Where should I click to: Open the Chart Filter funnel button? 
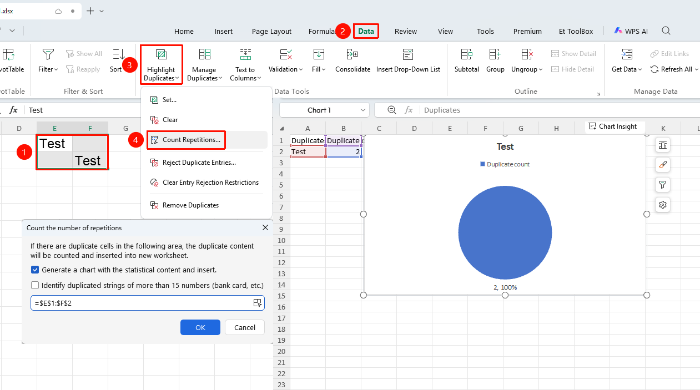663,185
